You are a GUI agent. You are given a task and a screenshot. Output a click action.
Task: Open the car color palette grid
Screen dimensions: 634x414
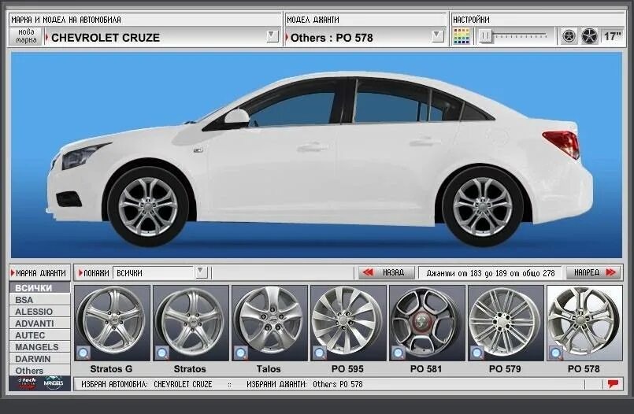[x=462, y=36]
